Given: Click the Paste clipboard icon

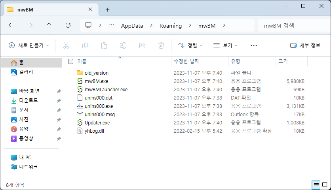Looking at the screenshot, I should click(x=104, y=45).
